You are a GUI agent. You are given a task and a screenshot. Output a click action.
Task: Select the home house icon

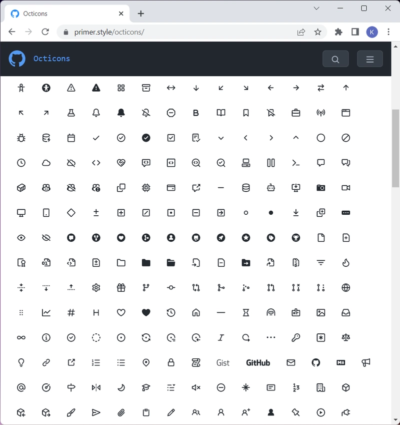coord(196,313)
